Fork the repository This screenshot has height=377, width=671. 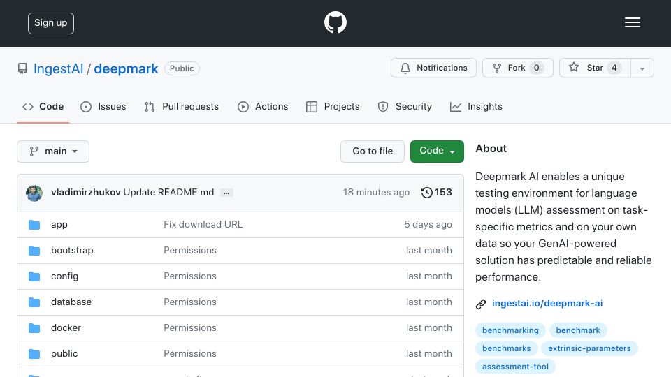pos(518,68)
